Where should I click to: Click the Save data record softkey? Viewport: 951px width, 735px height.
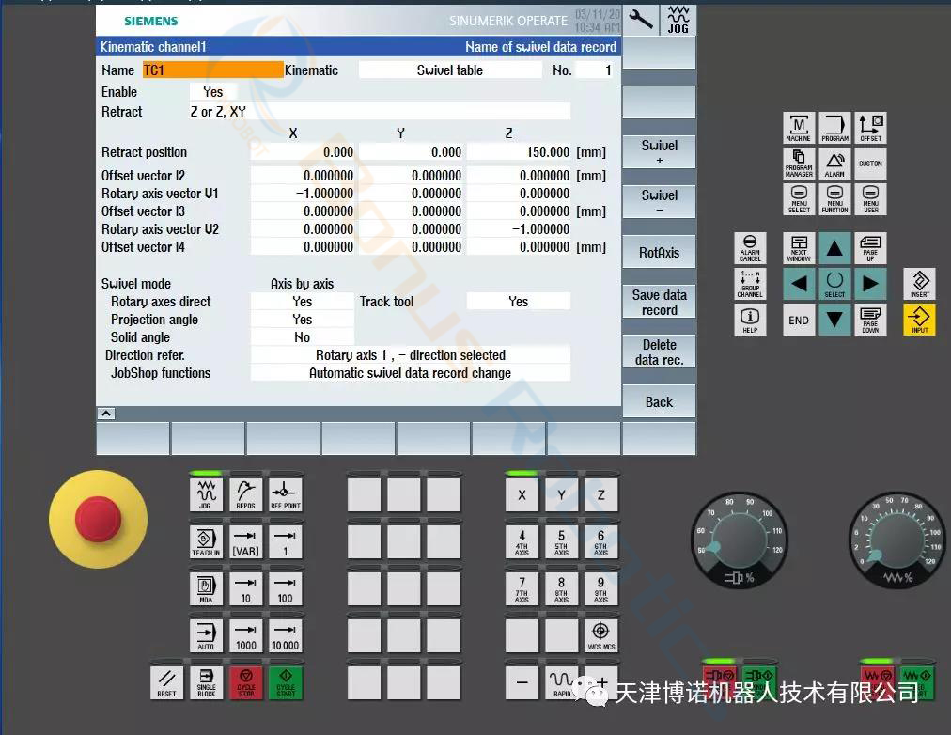click(659, 303)
